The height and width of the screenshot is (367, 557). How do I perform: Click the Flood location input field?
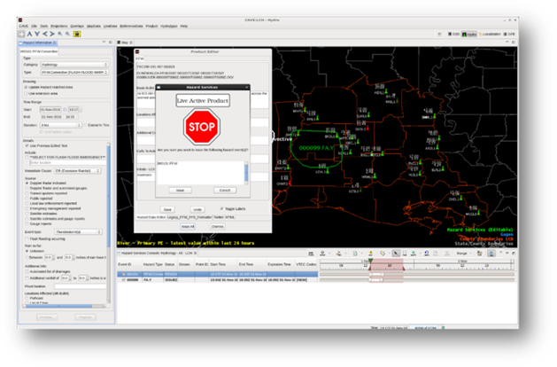click(x=81, y=286)
